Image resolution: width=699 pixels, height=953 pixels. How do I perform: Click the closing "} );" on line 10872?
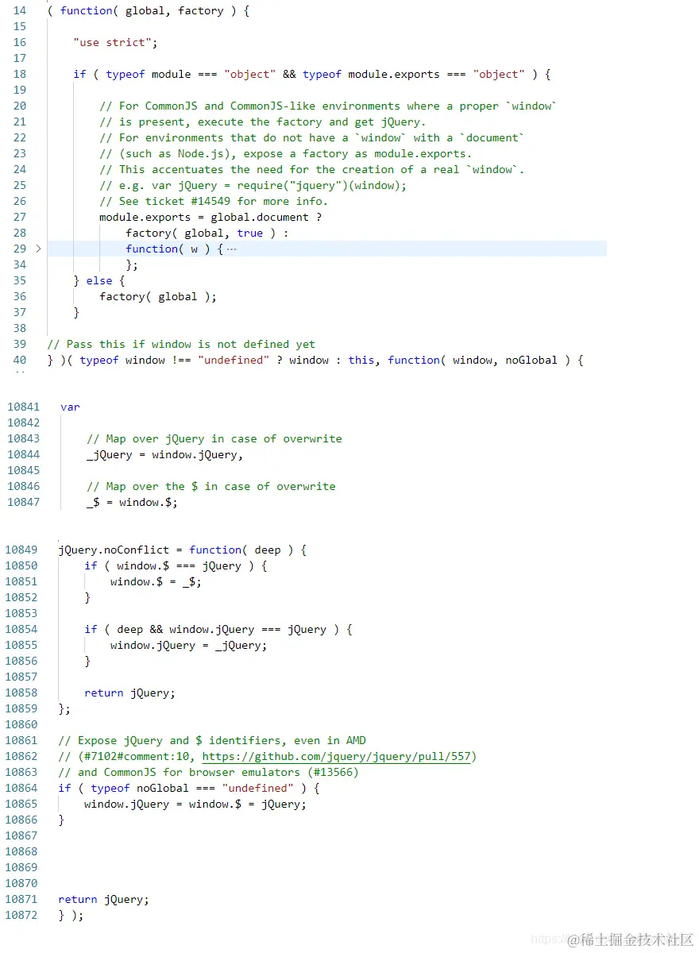[x=71, y=915]
